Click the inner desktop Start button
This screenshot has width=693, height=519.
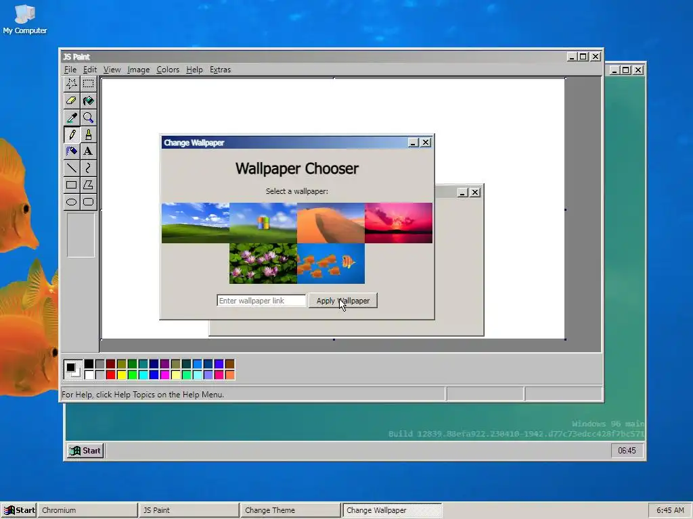[85, 451]
